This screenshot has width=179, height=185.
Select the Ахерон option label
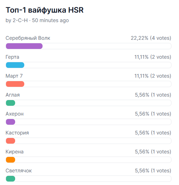point(14,114)
